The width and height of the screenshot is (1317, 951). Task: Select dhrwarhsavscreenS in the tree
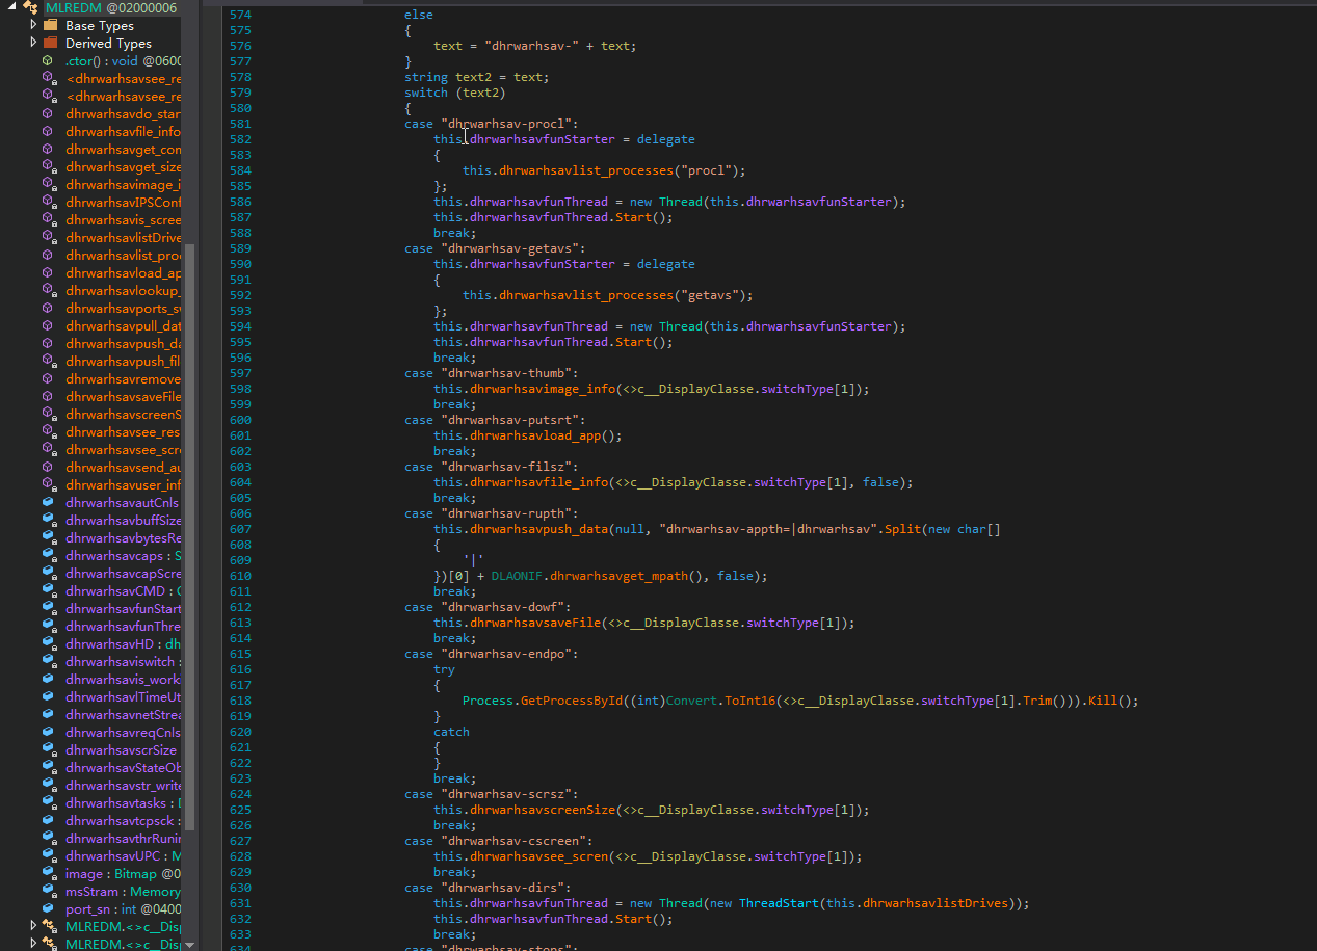pyautogui.click(x=123, y=414)
